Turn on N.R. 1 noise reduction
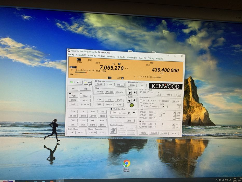This screenshot has height=182, width=242. point(141,100)
